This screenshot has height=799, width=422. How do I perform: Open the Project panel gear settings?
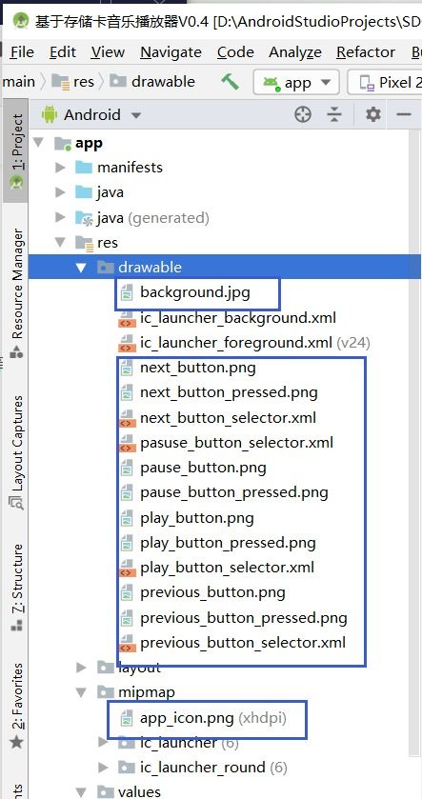[373, 114]
